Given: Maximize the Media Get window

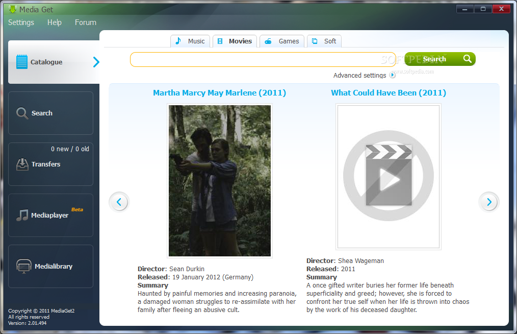Looking at the screenshot, I should click(483, 9).
